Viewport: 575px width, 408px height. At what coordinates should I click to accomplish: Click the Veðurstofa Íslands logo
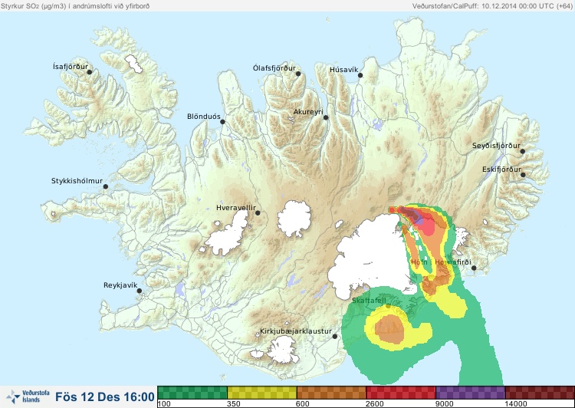28,397
